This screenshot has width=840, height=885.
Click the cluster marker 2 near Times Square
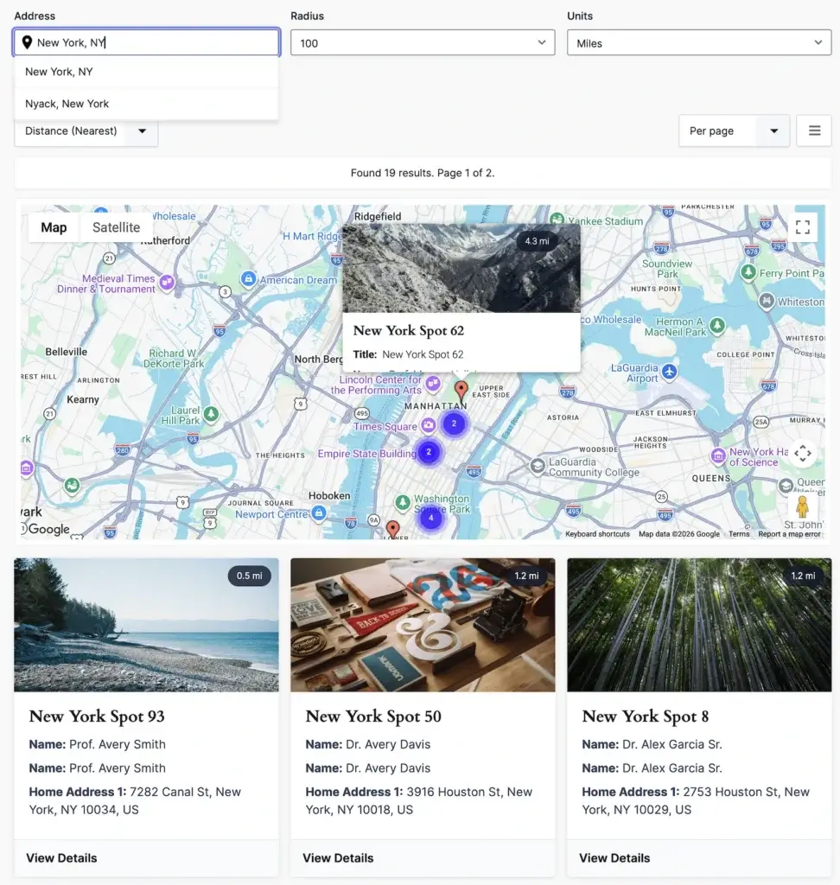point(454,423)
